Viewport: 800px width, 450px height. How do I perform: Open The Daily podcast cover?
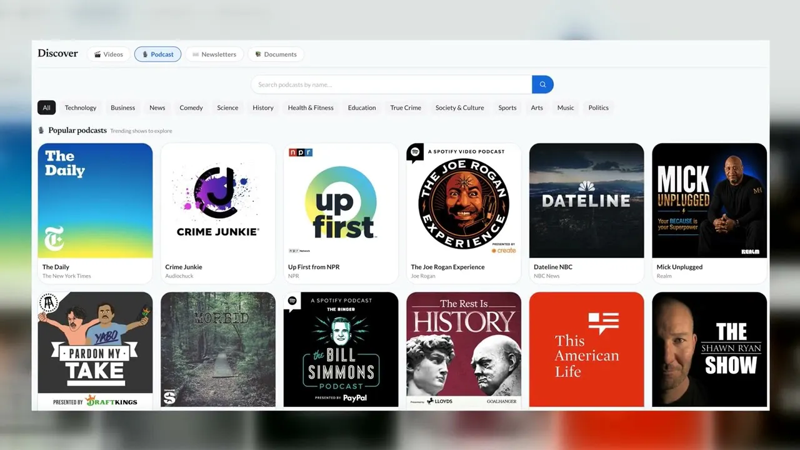(x=95, y=201)
